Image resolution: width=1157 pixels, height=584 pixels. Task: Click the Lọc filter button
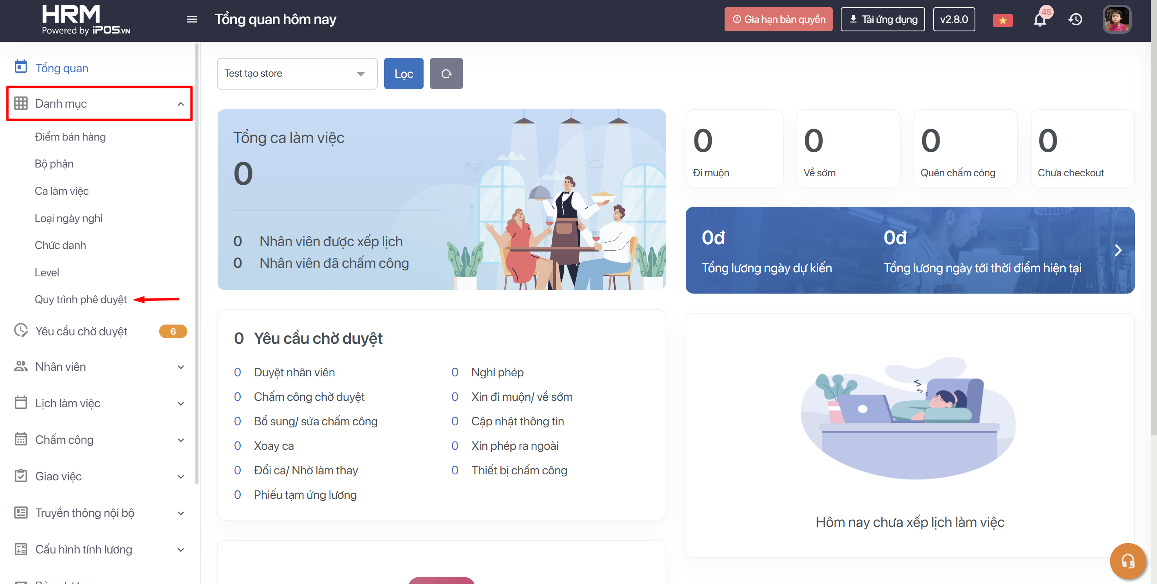point(403,74)
